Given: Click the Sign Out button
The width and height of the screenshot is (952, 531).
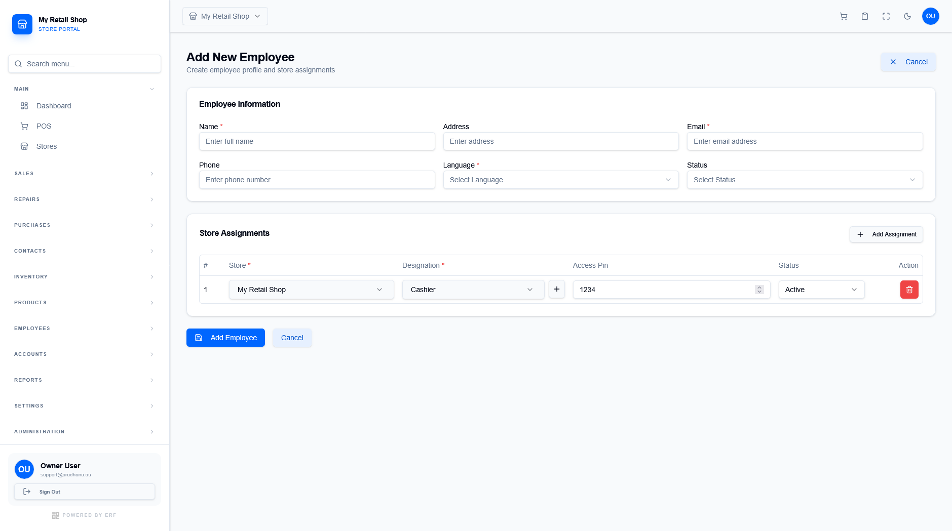Looking at the screenshot, I should pyautogui.click(x=85, y=492).
